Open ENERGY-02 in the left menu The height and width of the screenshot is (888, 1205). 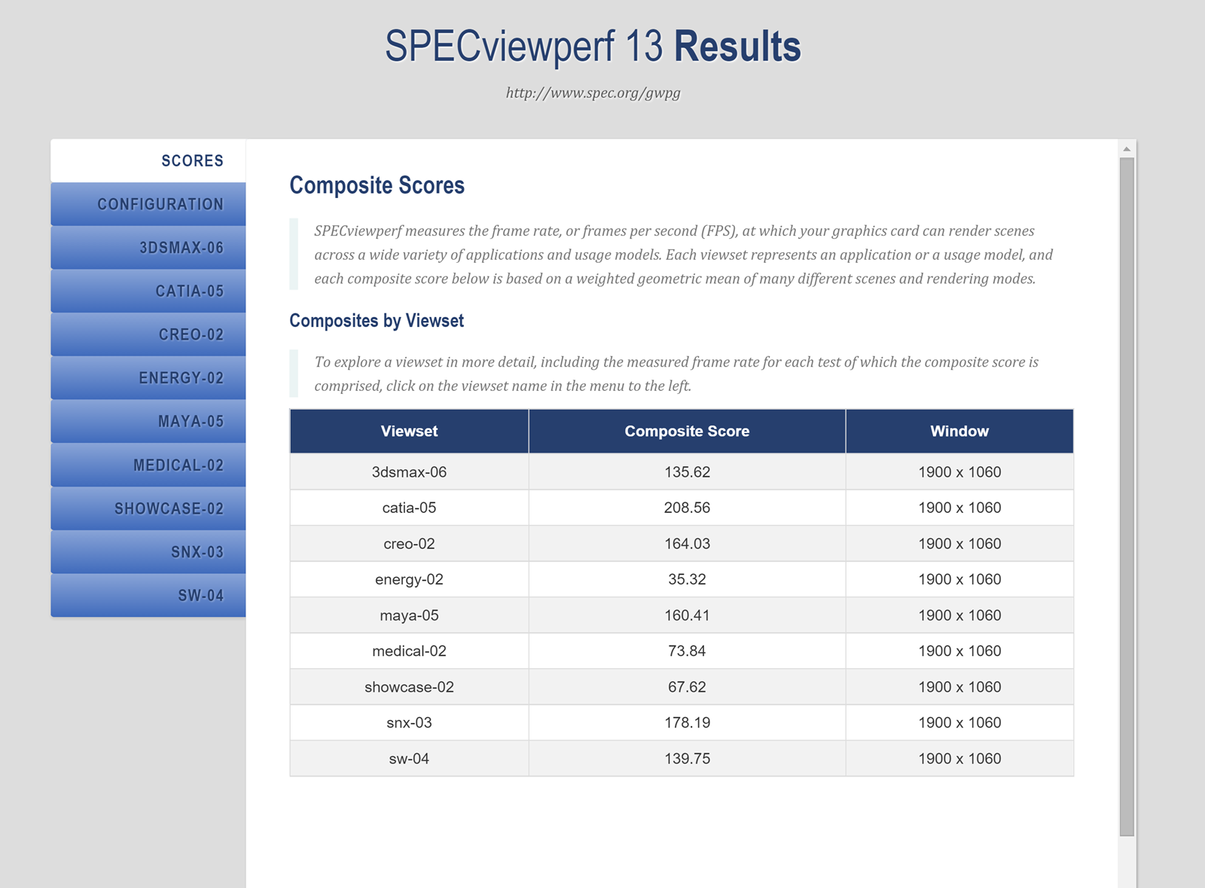pos(181,378)
